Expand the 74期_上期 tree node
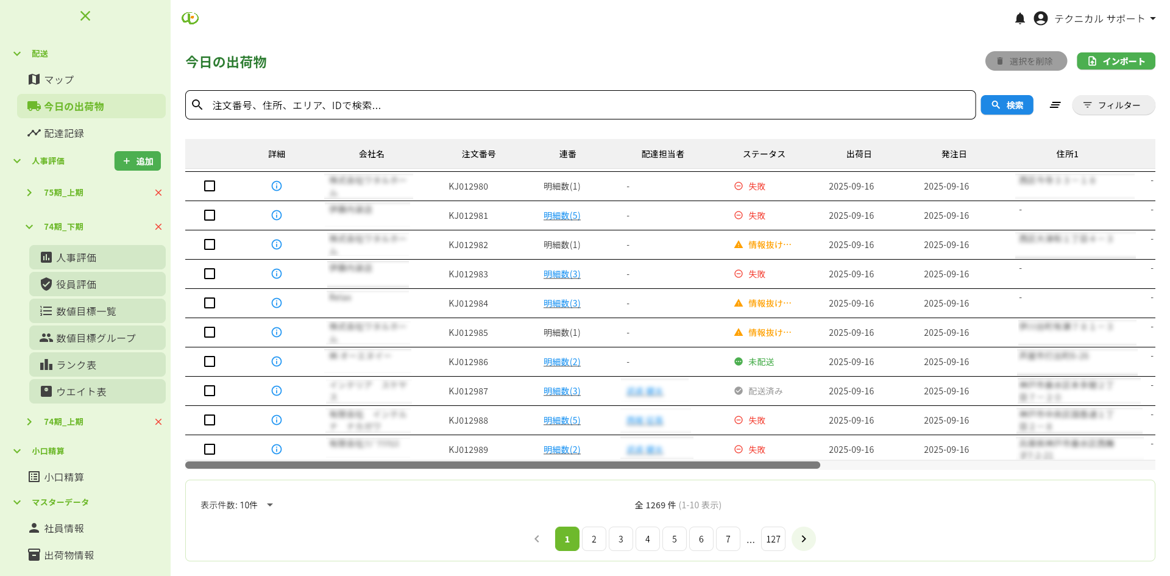This screenshot has height=576, width=1170. coord(29,422)
